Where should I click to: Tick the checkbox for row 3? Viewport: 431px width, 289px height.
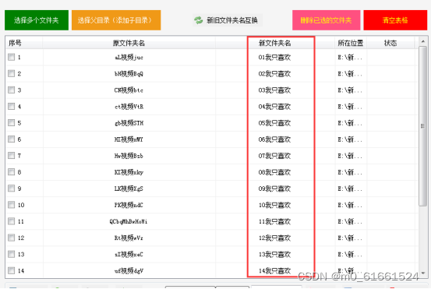click(11, 90)
